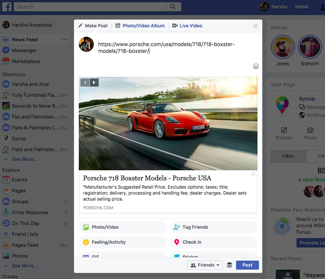Viewport: 325px width, 279px height.
Task: Click the Publish icon on Your Page
Action: (x=284, y=130)
